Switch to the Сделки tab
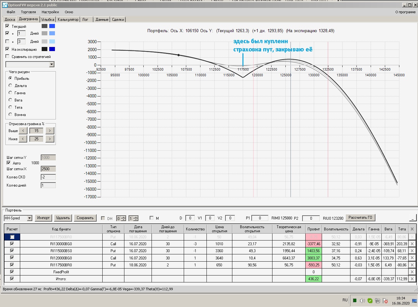This screenshot has width=418, height=307. [118, 20]
